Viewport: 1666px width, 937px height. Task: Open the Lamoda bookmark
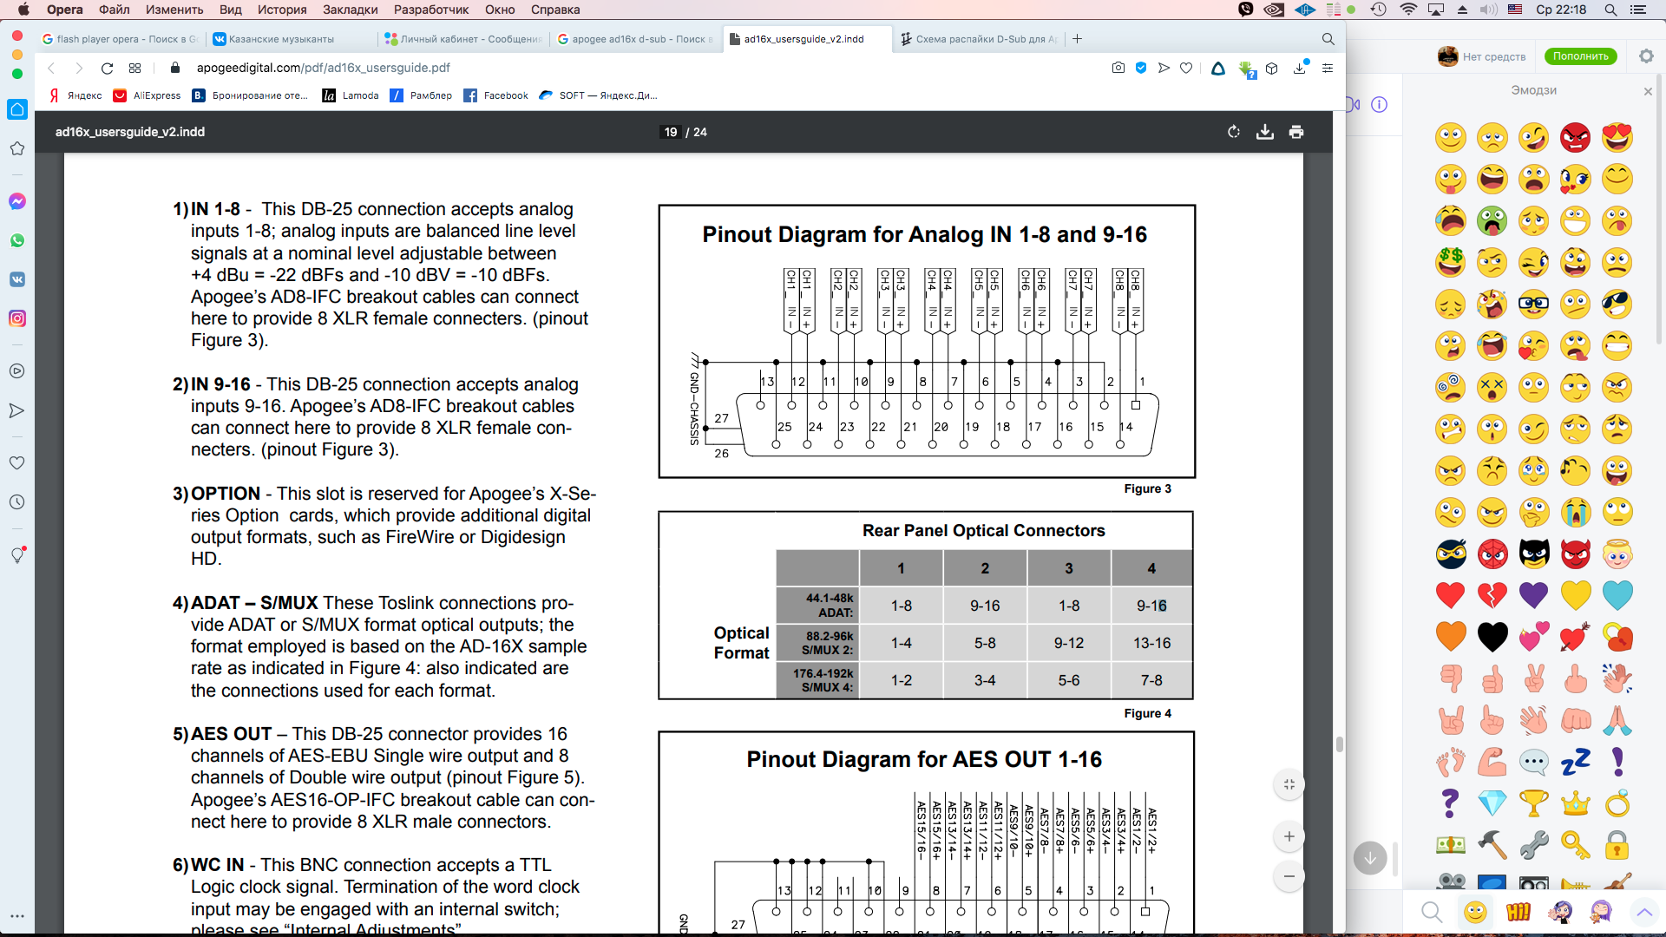(351, 95)
